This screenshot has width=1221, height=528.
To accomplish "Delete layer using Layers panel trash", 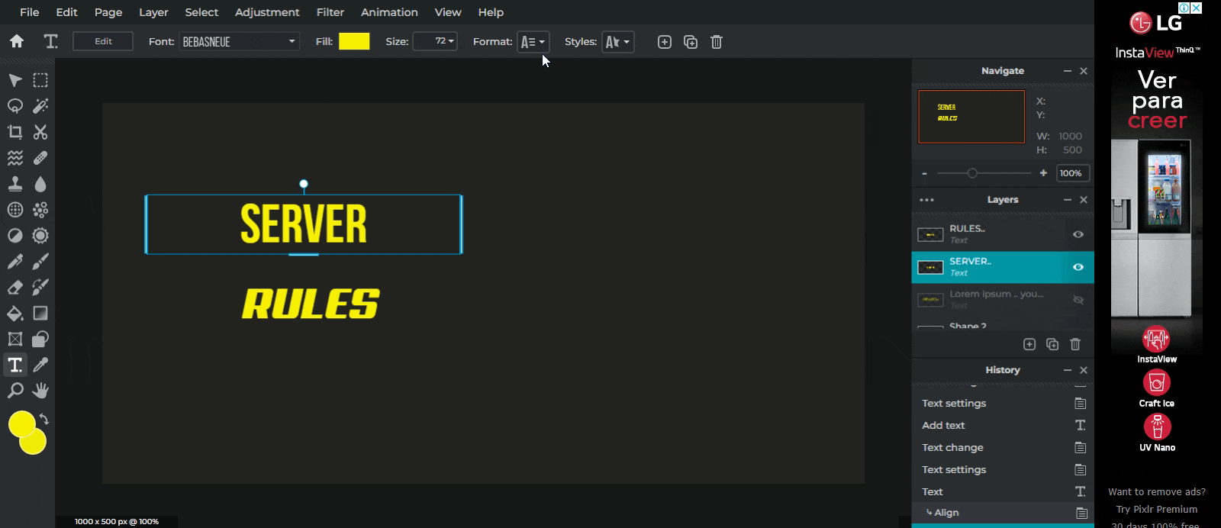I will [1075, 344].
